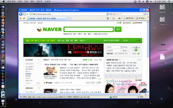
Task: Click Internet Explorer icon in the Dock
Action: click(x=3, y=90)
